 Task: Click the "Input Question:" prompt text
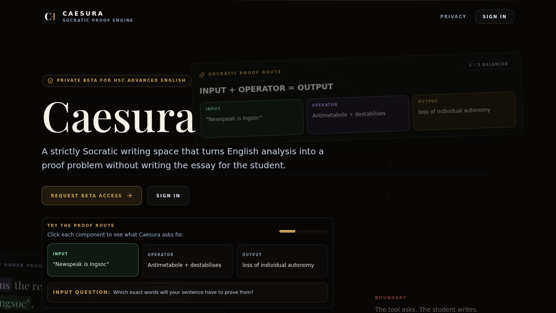click(82, 292)
